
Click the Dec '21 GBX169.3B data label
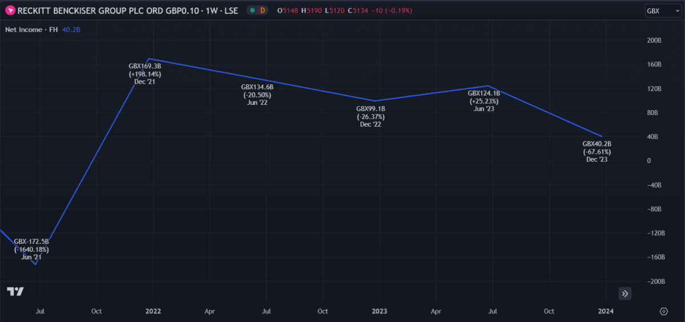144,74
